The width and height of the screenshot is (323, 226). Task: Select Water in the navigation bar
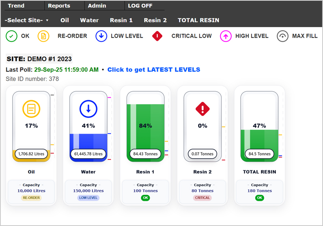point(89,20)
